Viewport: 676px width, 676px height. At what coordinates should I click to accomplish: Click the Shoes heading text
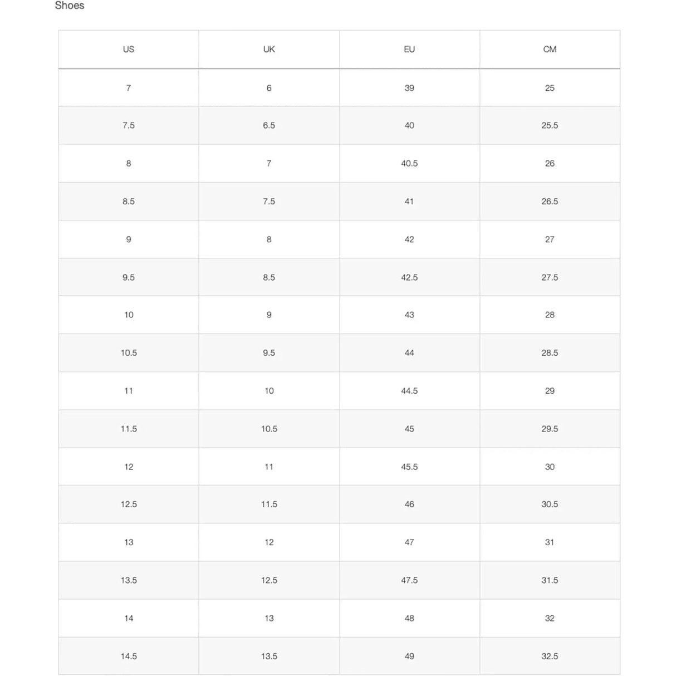70,6
